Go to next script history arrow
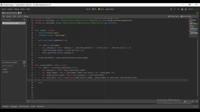 click(x=197, y=16)
